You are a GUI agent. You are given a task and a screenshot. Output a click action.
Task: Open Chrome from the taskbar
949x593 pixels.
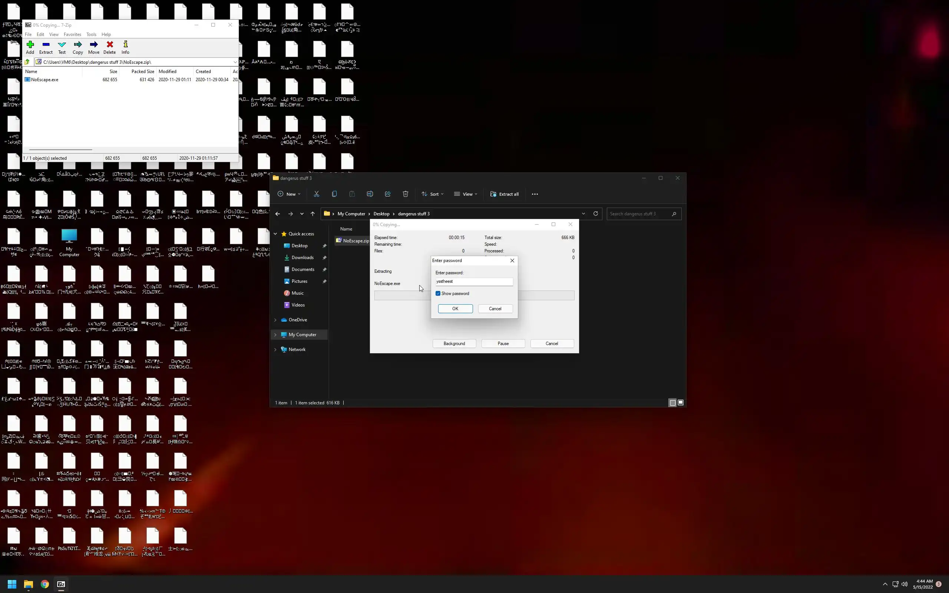(45, 584)
